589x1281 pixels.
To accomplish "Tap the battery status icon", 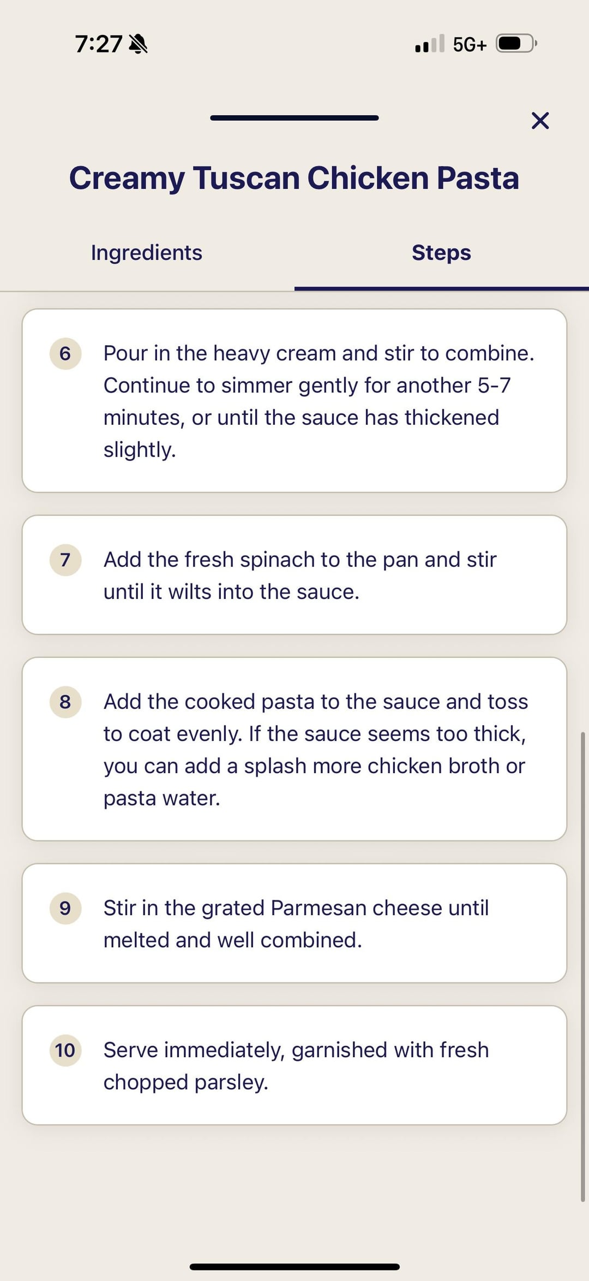I will coord(516,44).
